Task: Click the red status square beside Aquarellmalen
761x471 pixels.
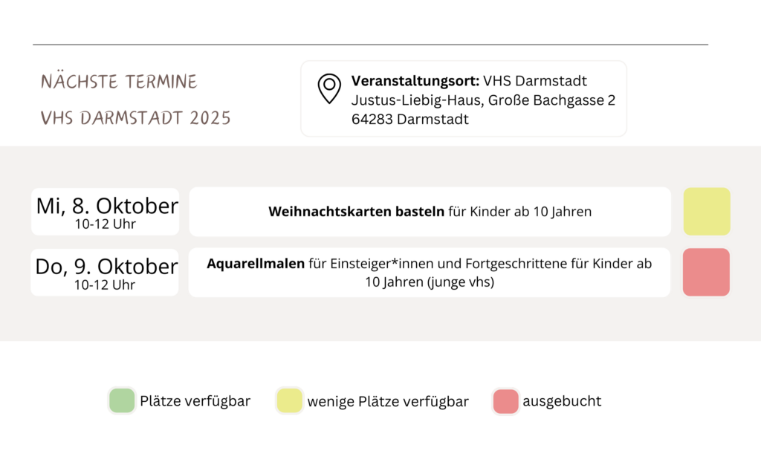Action: (x=706, y=272)
